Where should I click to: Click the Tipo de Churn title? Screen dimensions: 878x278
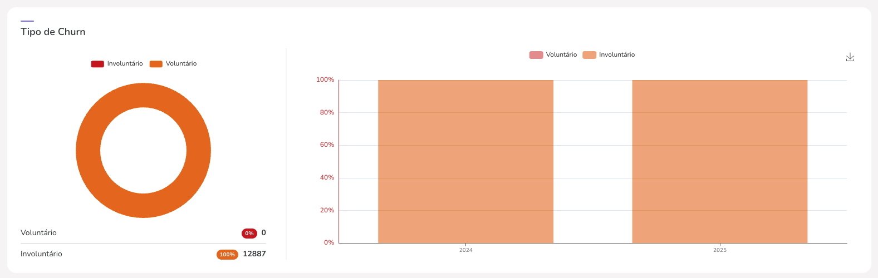(53, 32)
